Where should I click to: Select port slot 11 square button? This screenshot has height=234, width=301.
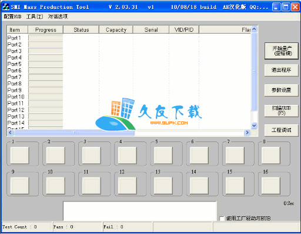[x=92, y=186]
